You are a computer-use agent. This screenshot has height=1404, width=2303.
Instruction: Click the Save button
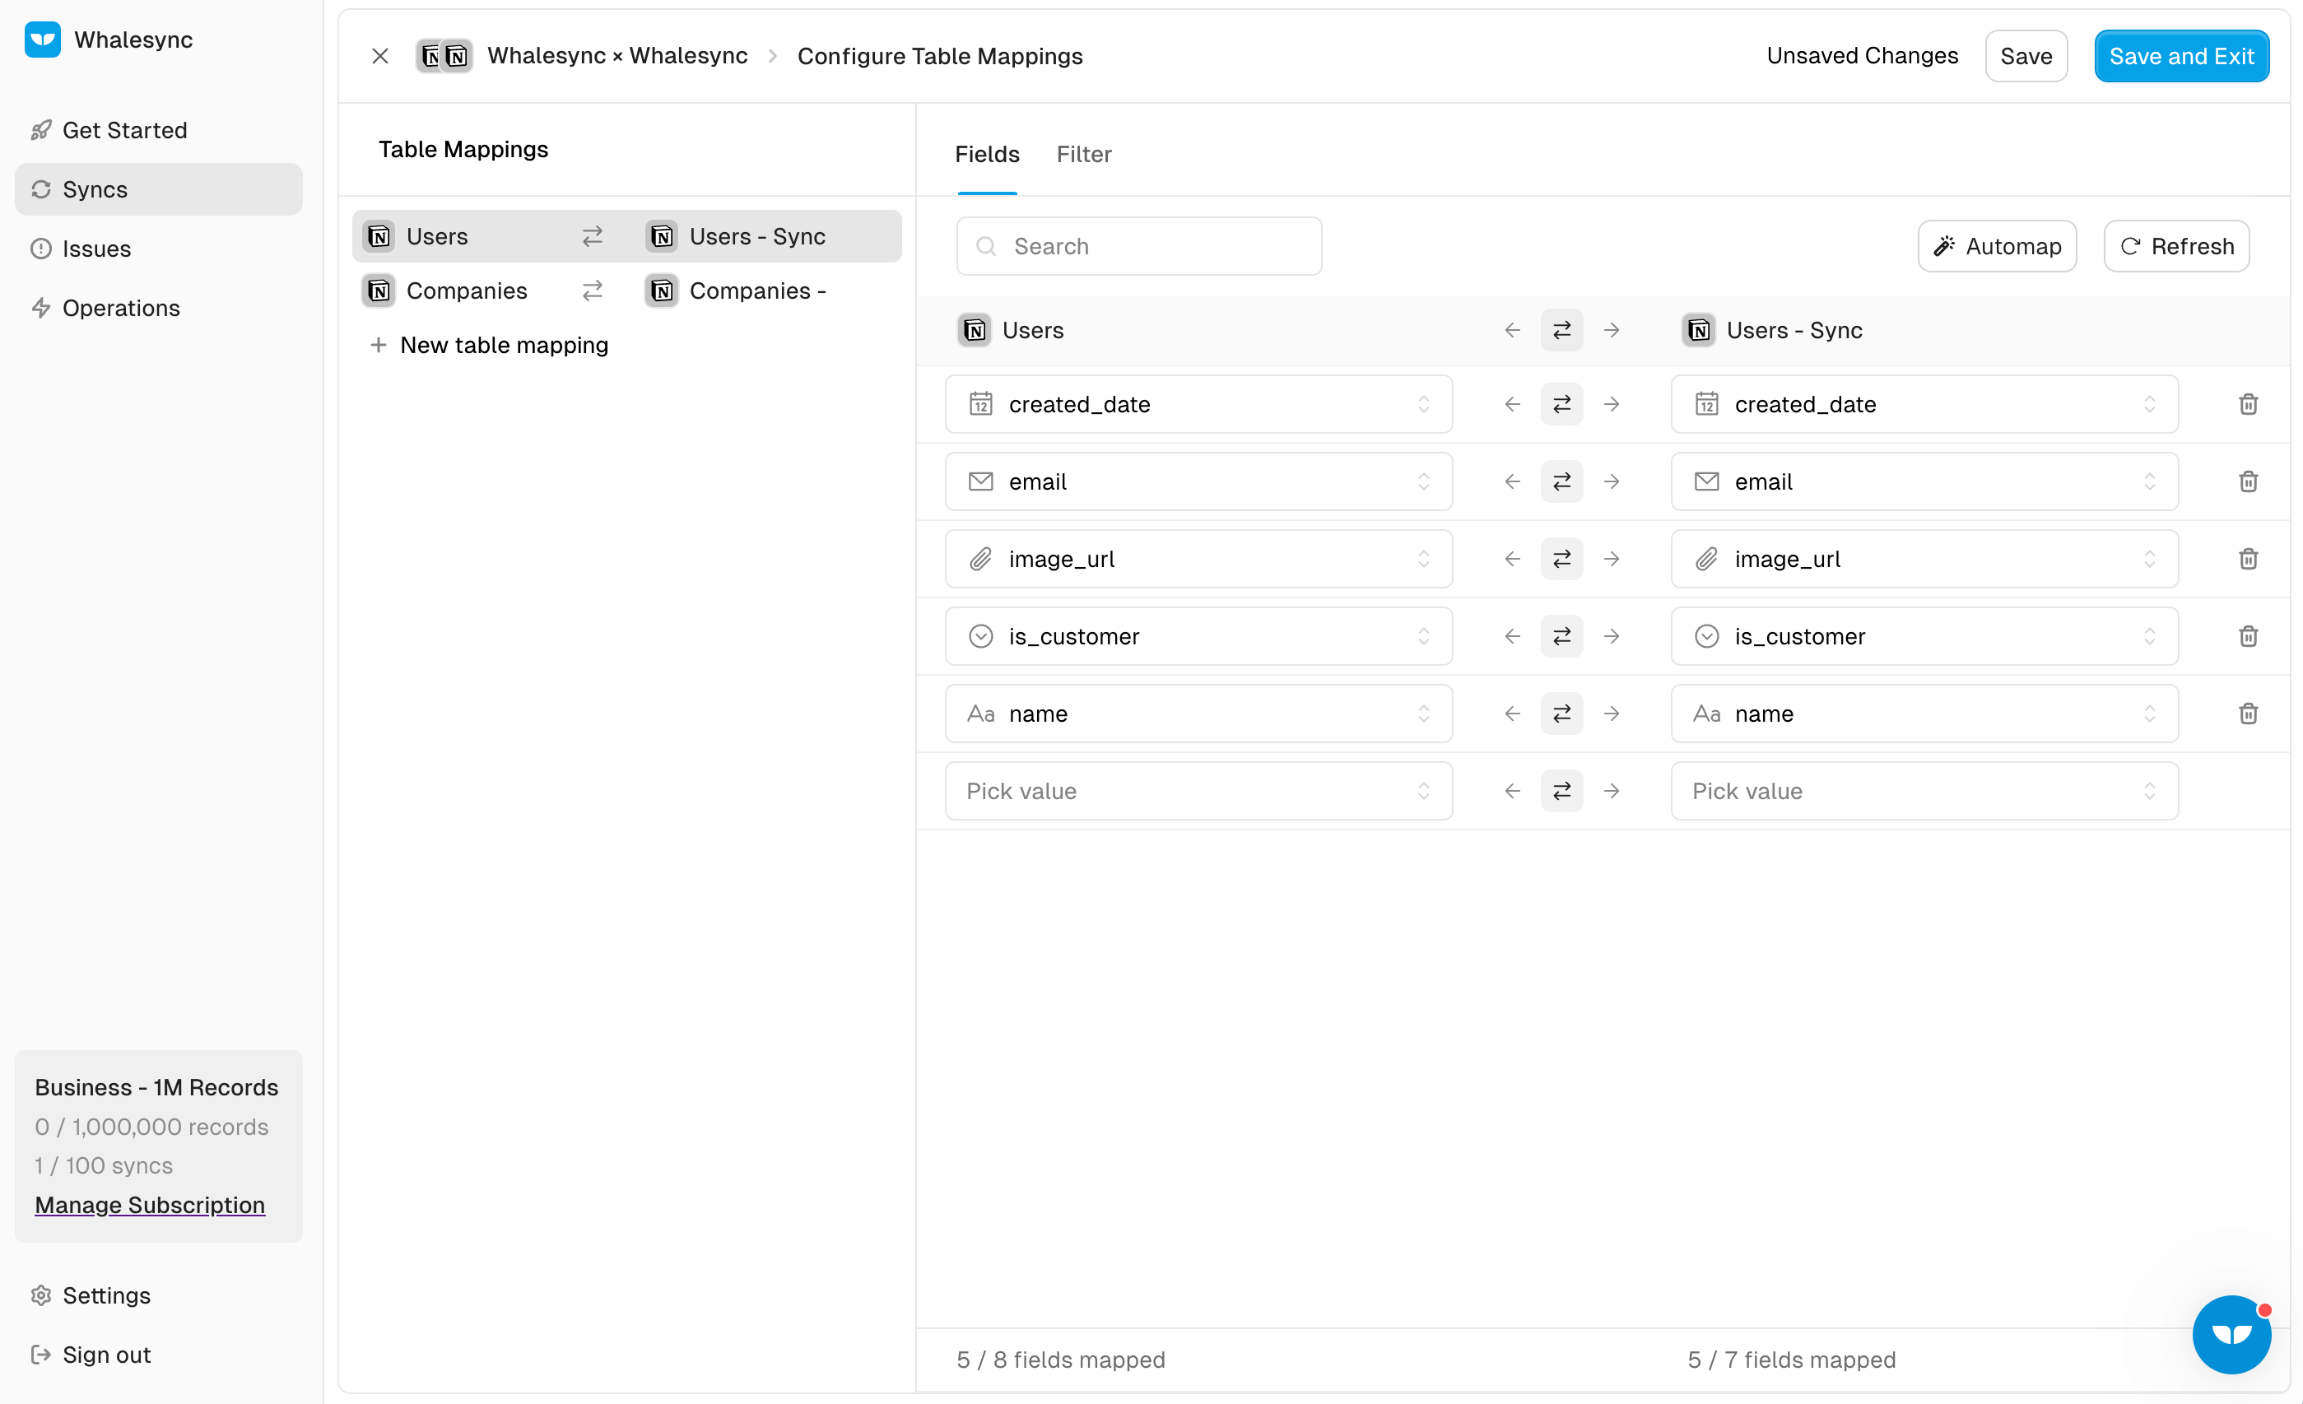pos(2026,56)
